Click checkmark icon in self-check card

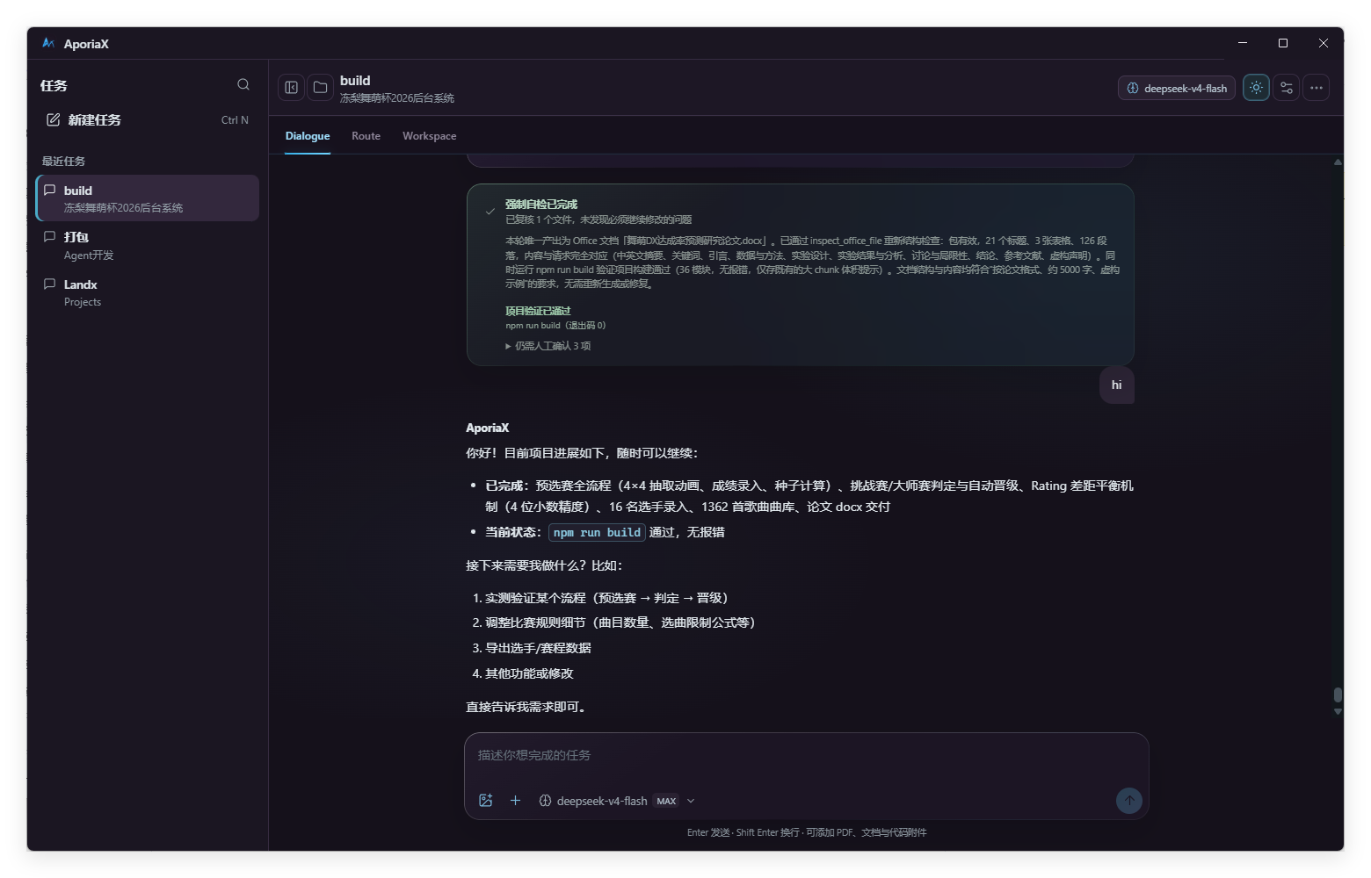pos(490,211)
